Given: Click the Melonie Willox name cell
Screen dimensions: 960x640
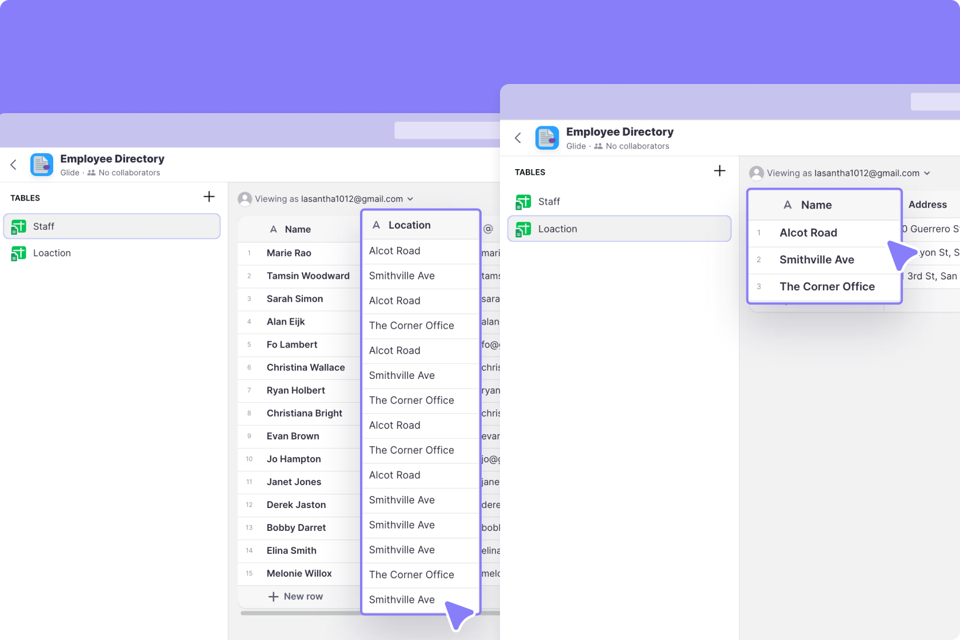Looking at the screenshot, I should pyautogui.click(x=299, y=574).
